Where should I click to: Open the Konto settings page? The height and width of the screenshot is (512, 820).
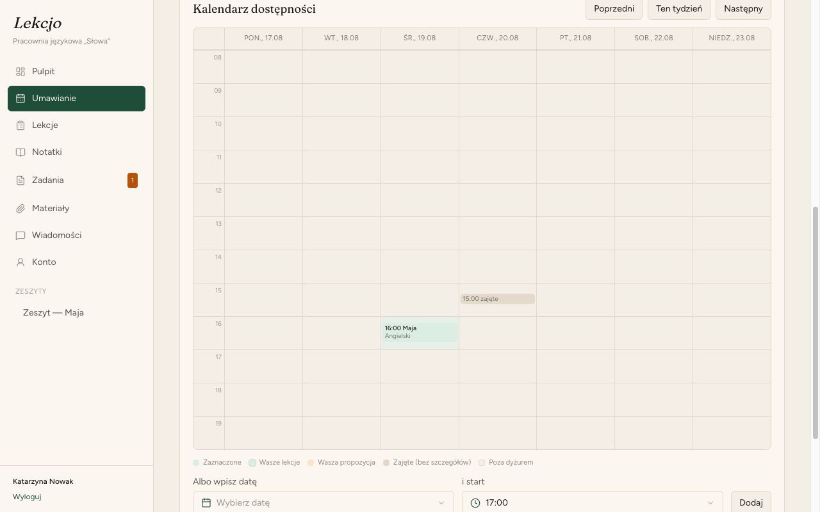coord(77,262)
